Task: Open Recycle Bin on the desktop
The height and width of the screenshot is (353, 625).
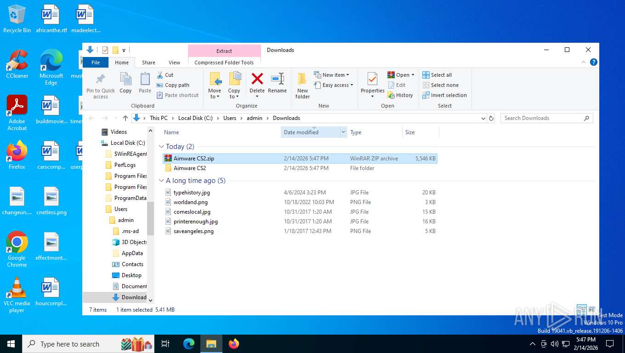Action: coord(17,19)
